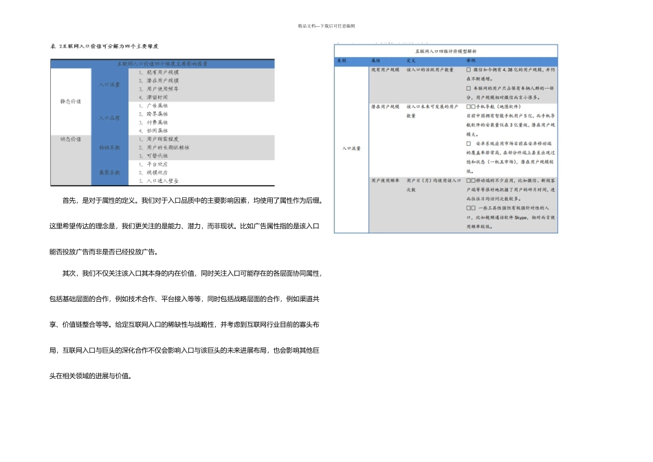
Task: Click the '举例' column header
Action: 471,60
